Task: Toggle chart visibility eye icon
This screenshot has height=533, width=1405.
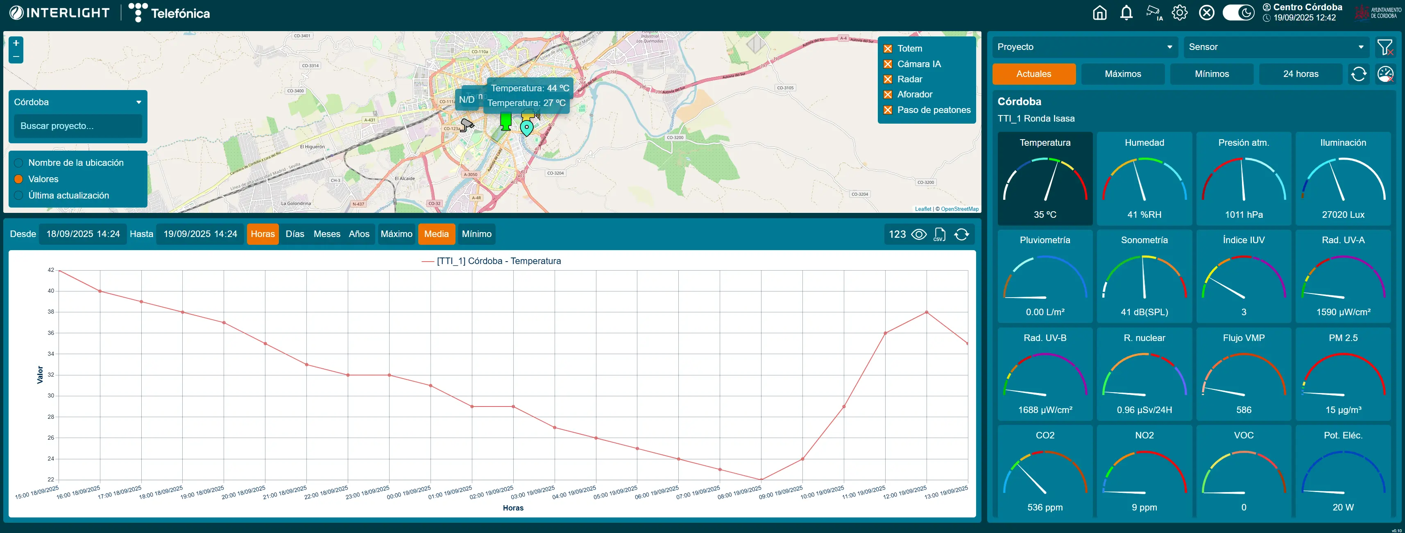Action: [919, 234]
